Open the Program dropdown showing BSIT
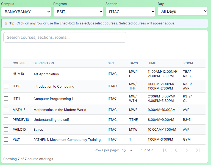211x165 pixels. click(78, 12)
